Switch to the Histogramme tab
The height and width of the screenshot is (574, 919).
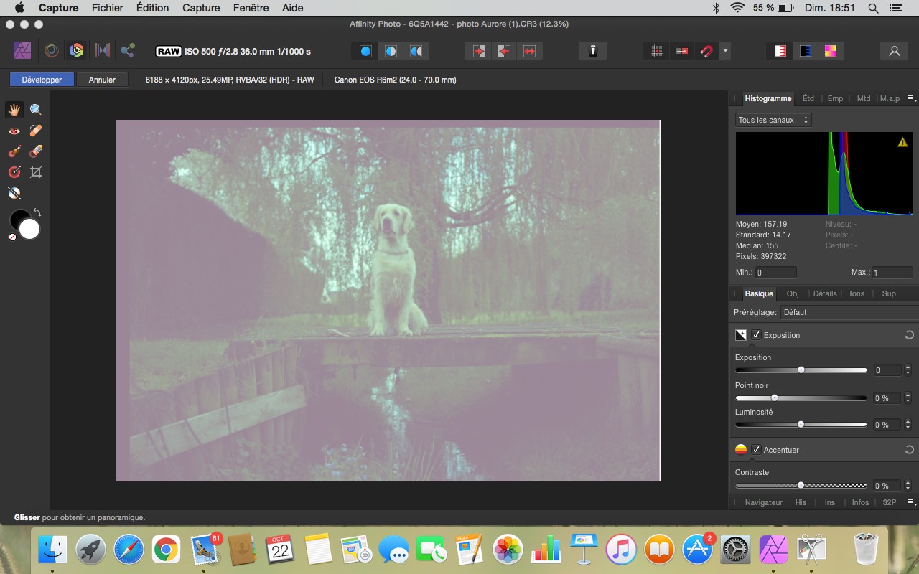768,98
